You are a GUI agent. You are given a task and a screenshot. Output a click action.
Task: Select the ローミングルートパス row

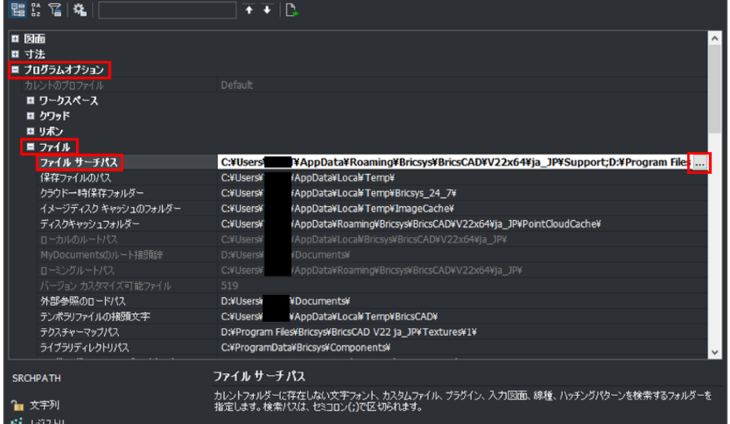pos(77,270)
